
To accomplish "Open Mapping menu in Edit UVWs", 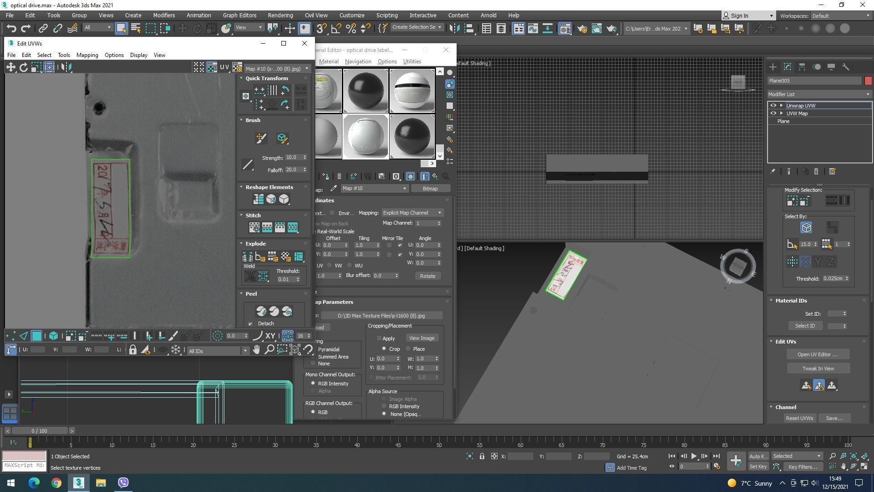I will (87, 55).
